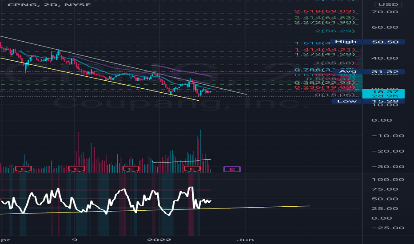Click the -30.00 price scale value
The width and height of the screenshot is (414, 244).
388,167
